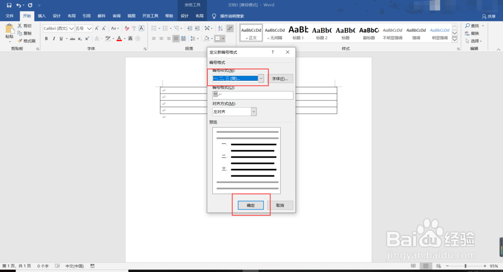
Task: Align text left icon
Action: coord(154,39)
